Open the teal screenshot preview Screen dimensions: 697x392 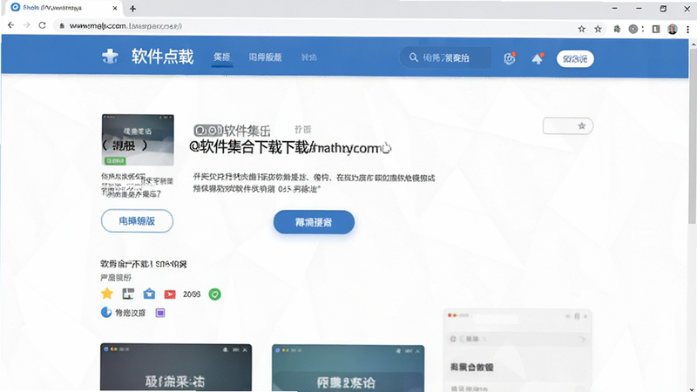[x=348, y=368]
